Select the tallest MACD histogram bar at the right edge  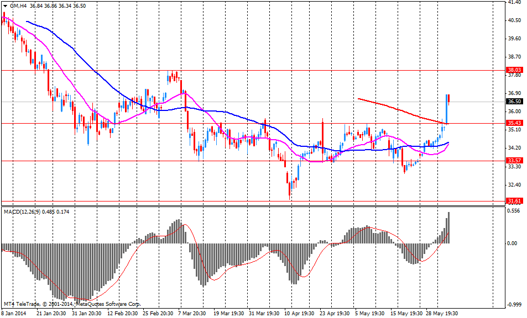(x=448, y=228)
